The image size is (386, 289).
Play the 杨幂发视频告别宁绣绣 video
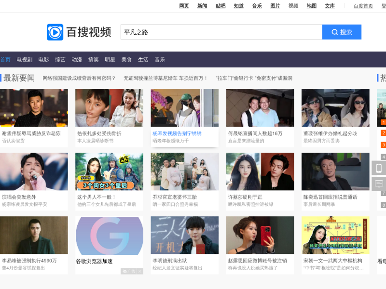[x=184, y=108]
